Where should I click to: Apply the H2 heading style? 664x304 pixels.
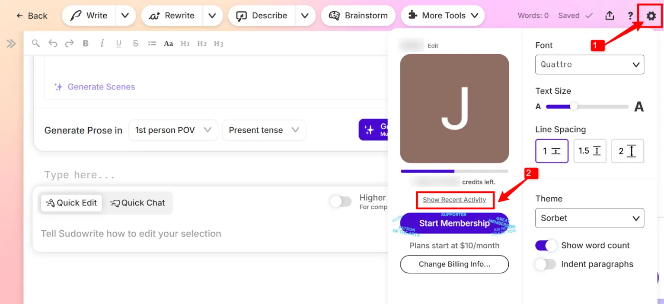[x=201, y=43]
